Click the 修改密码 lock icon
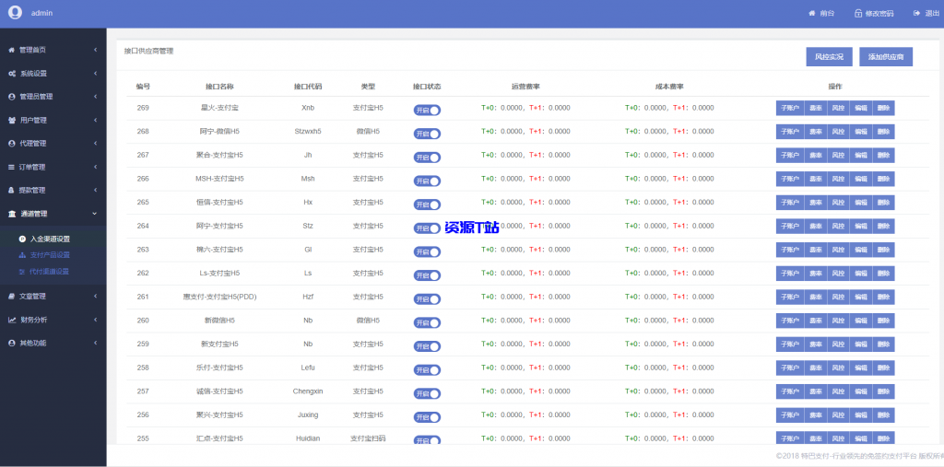The width and height of the screenshot is (944, 467). pos(858,14)
